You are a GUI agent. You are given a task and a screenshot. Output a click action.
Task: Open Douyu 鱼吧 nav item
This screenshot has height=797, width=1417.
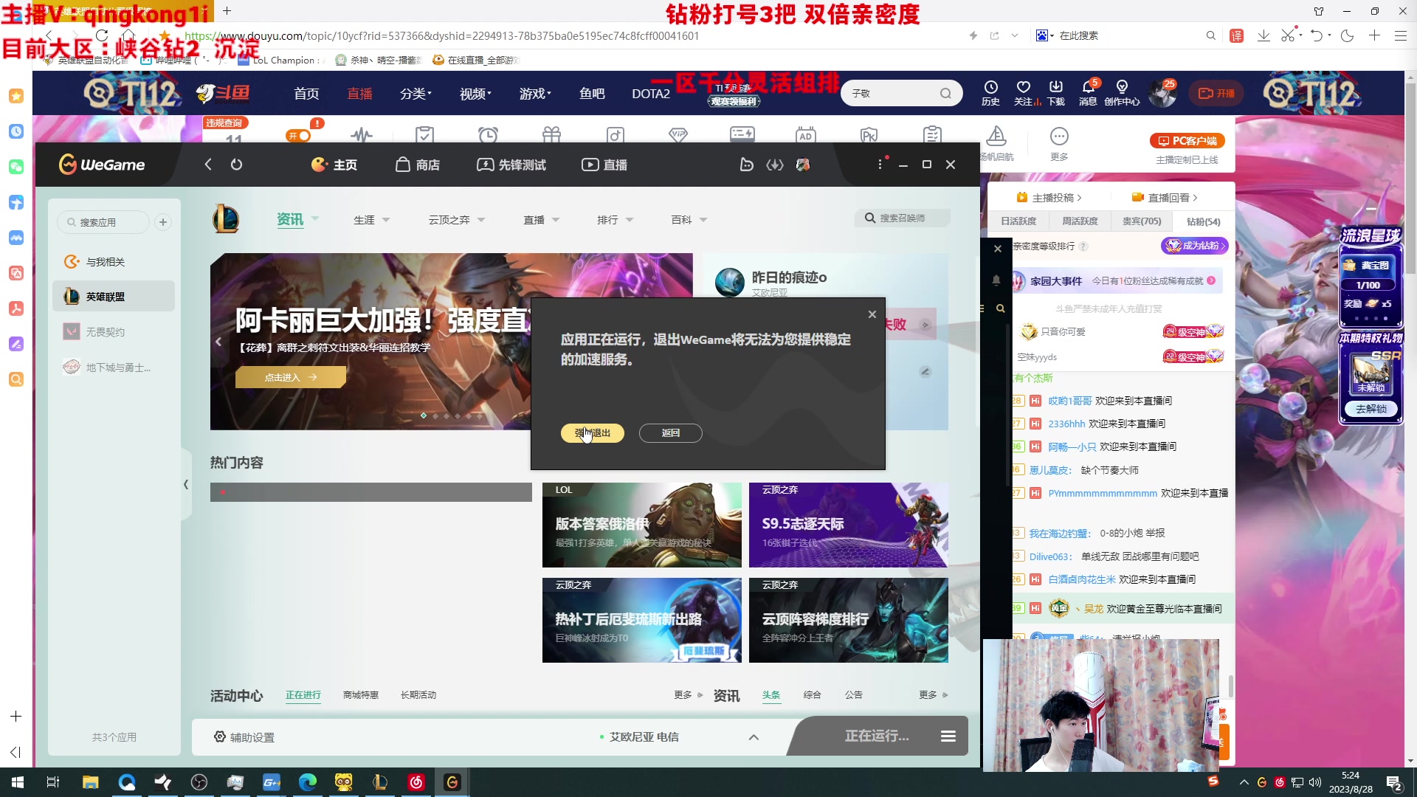[x=592, y=94]
